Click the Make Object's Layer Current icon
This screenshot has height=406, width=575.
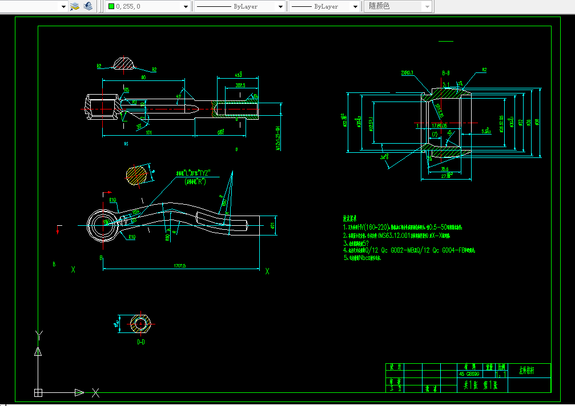pos(74,6)
